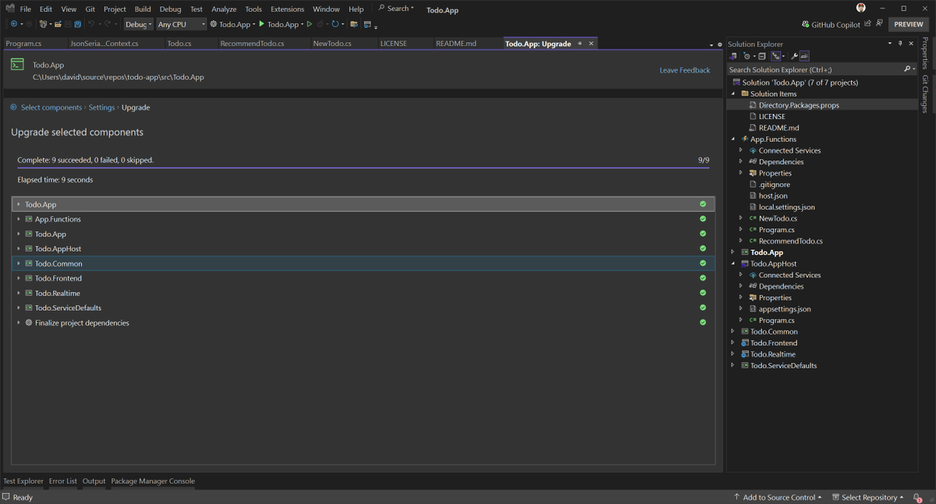Click the PREVIEW button
936x504 pixels.
909,24
